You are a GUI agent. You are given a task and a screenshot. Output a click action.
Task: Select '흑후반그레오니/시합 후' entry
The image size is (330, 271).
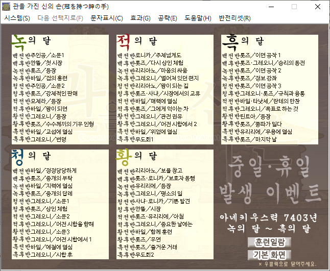(42, 255)
